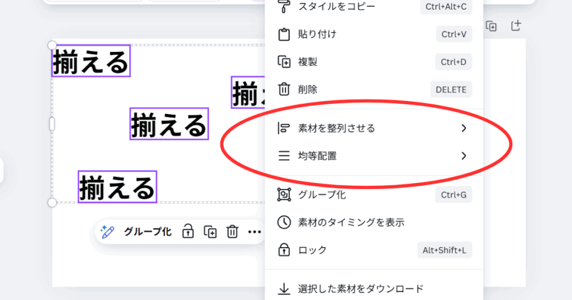Click the Ctrl+Alt+C shortcut label
Image resolution: width=572 pixels, height=300 pixels.
tap(446, 7)
